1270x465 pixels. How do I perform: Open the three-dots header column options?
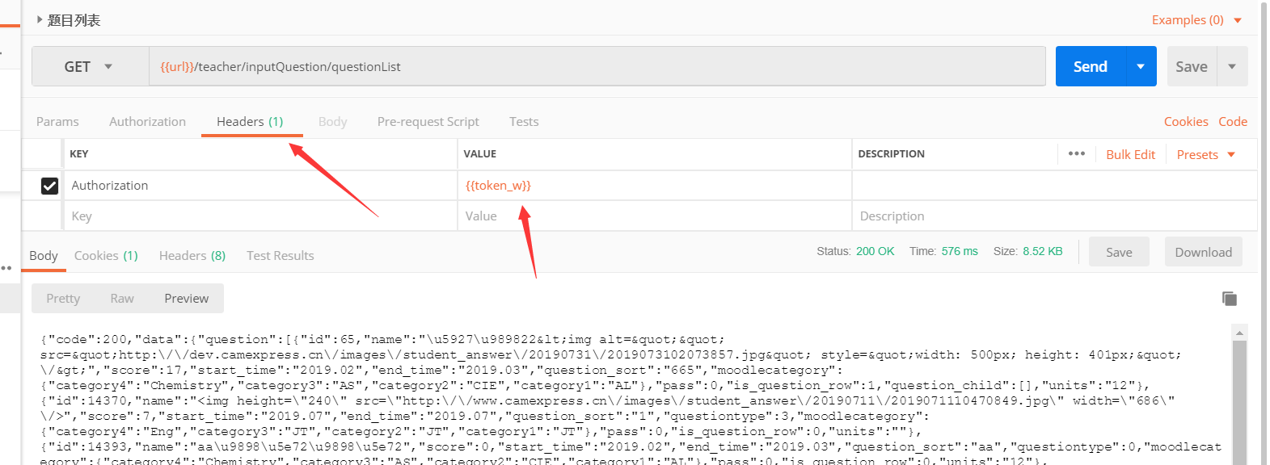[x=1076, y=154]
